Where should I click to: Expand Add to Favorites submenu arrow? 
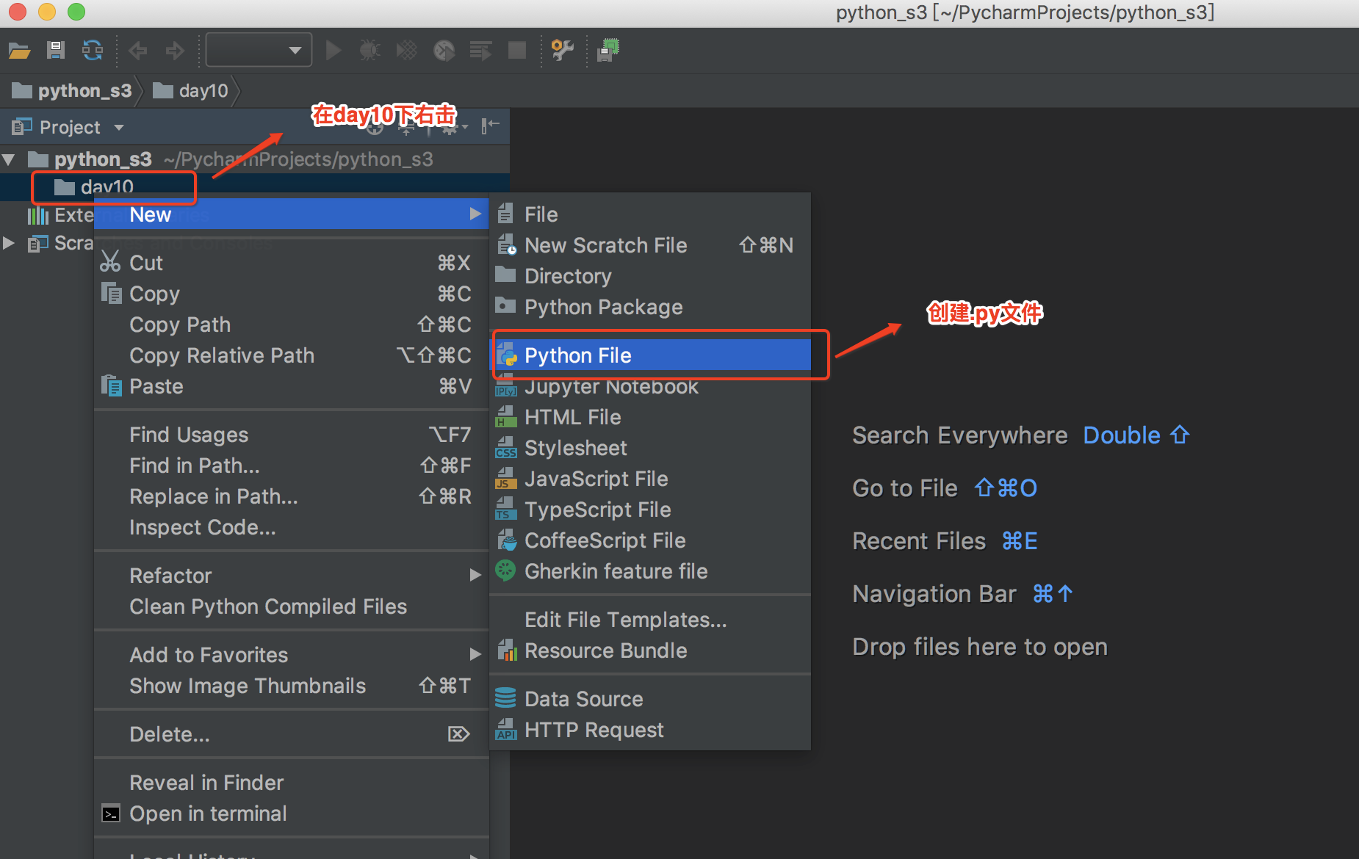point(475,654)
